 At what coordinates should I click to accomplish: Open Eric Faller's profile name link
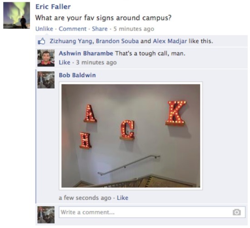pyautogui.click(x=53, y=7)
